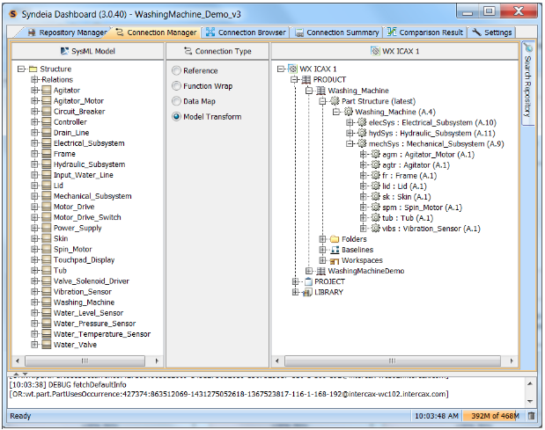Select the Function Wrap radio button

pos(177,85)
